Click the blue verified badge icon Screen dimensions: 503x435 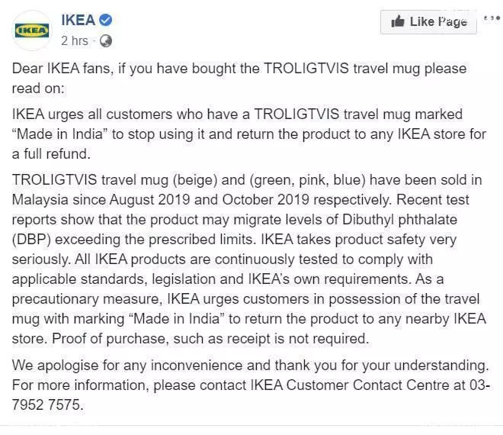point(105,20)
